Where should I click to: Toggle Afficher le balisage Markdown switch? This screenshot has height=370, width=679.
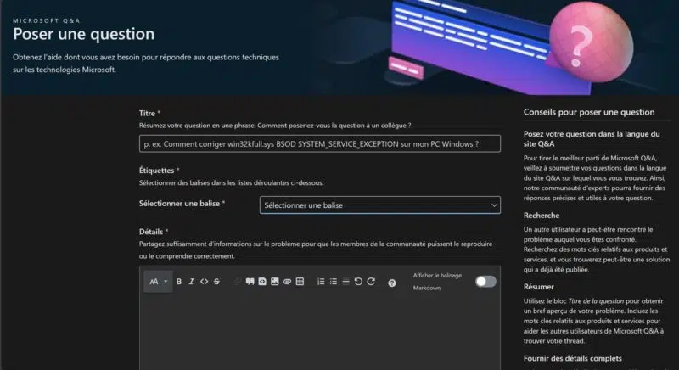point(485,282)
